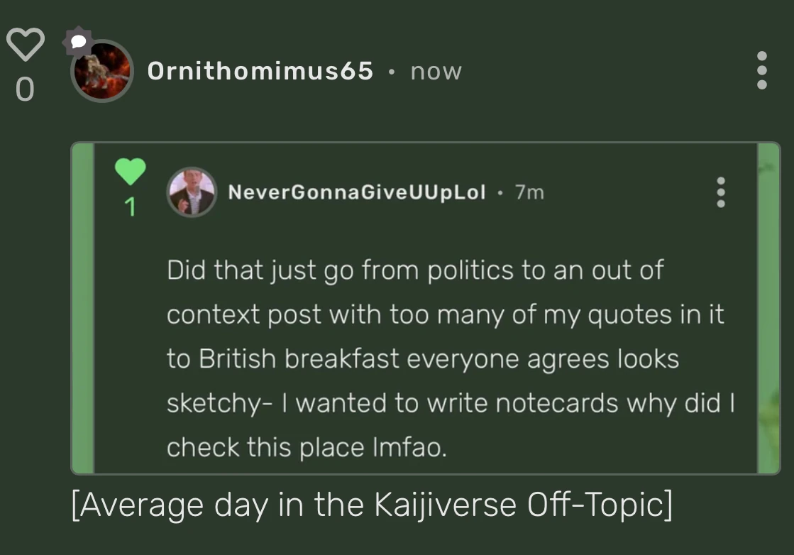Image resolution: width=794 pixels, height=555 pixels.
Task: Expand options via the top-right vertical dots
Action: (762, 71)
